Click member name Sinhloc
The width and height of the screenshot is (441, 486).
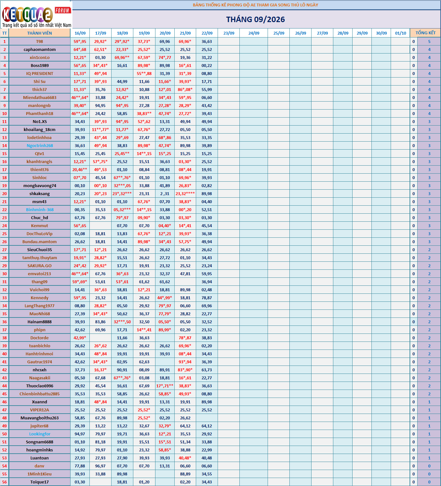click(x=39, y=178)
